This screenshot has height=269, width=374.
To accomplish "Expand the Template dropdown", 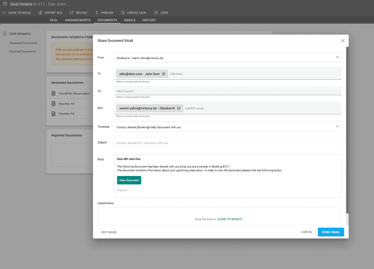I will click(x=337, y=126).
